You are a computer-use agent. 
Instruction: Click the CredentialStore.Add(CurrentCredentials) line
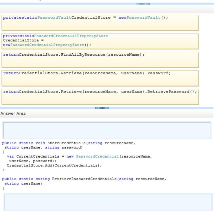[x=54, y=165]
